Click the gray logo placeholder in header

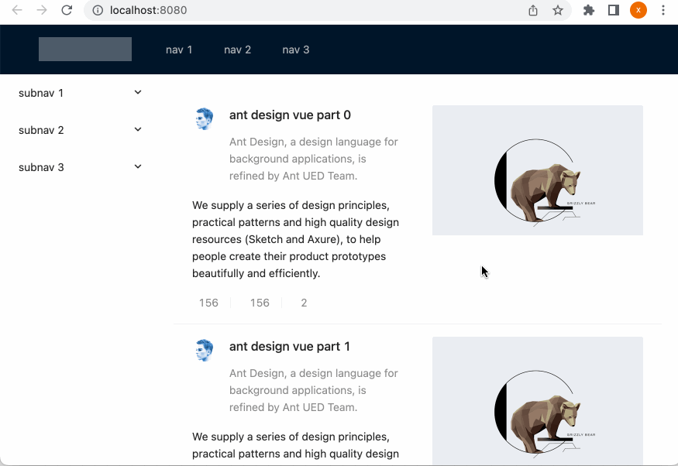[x=85, y=49]
